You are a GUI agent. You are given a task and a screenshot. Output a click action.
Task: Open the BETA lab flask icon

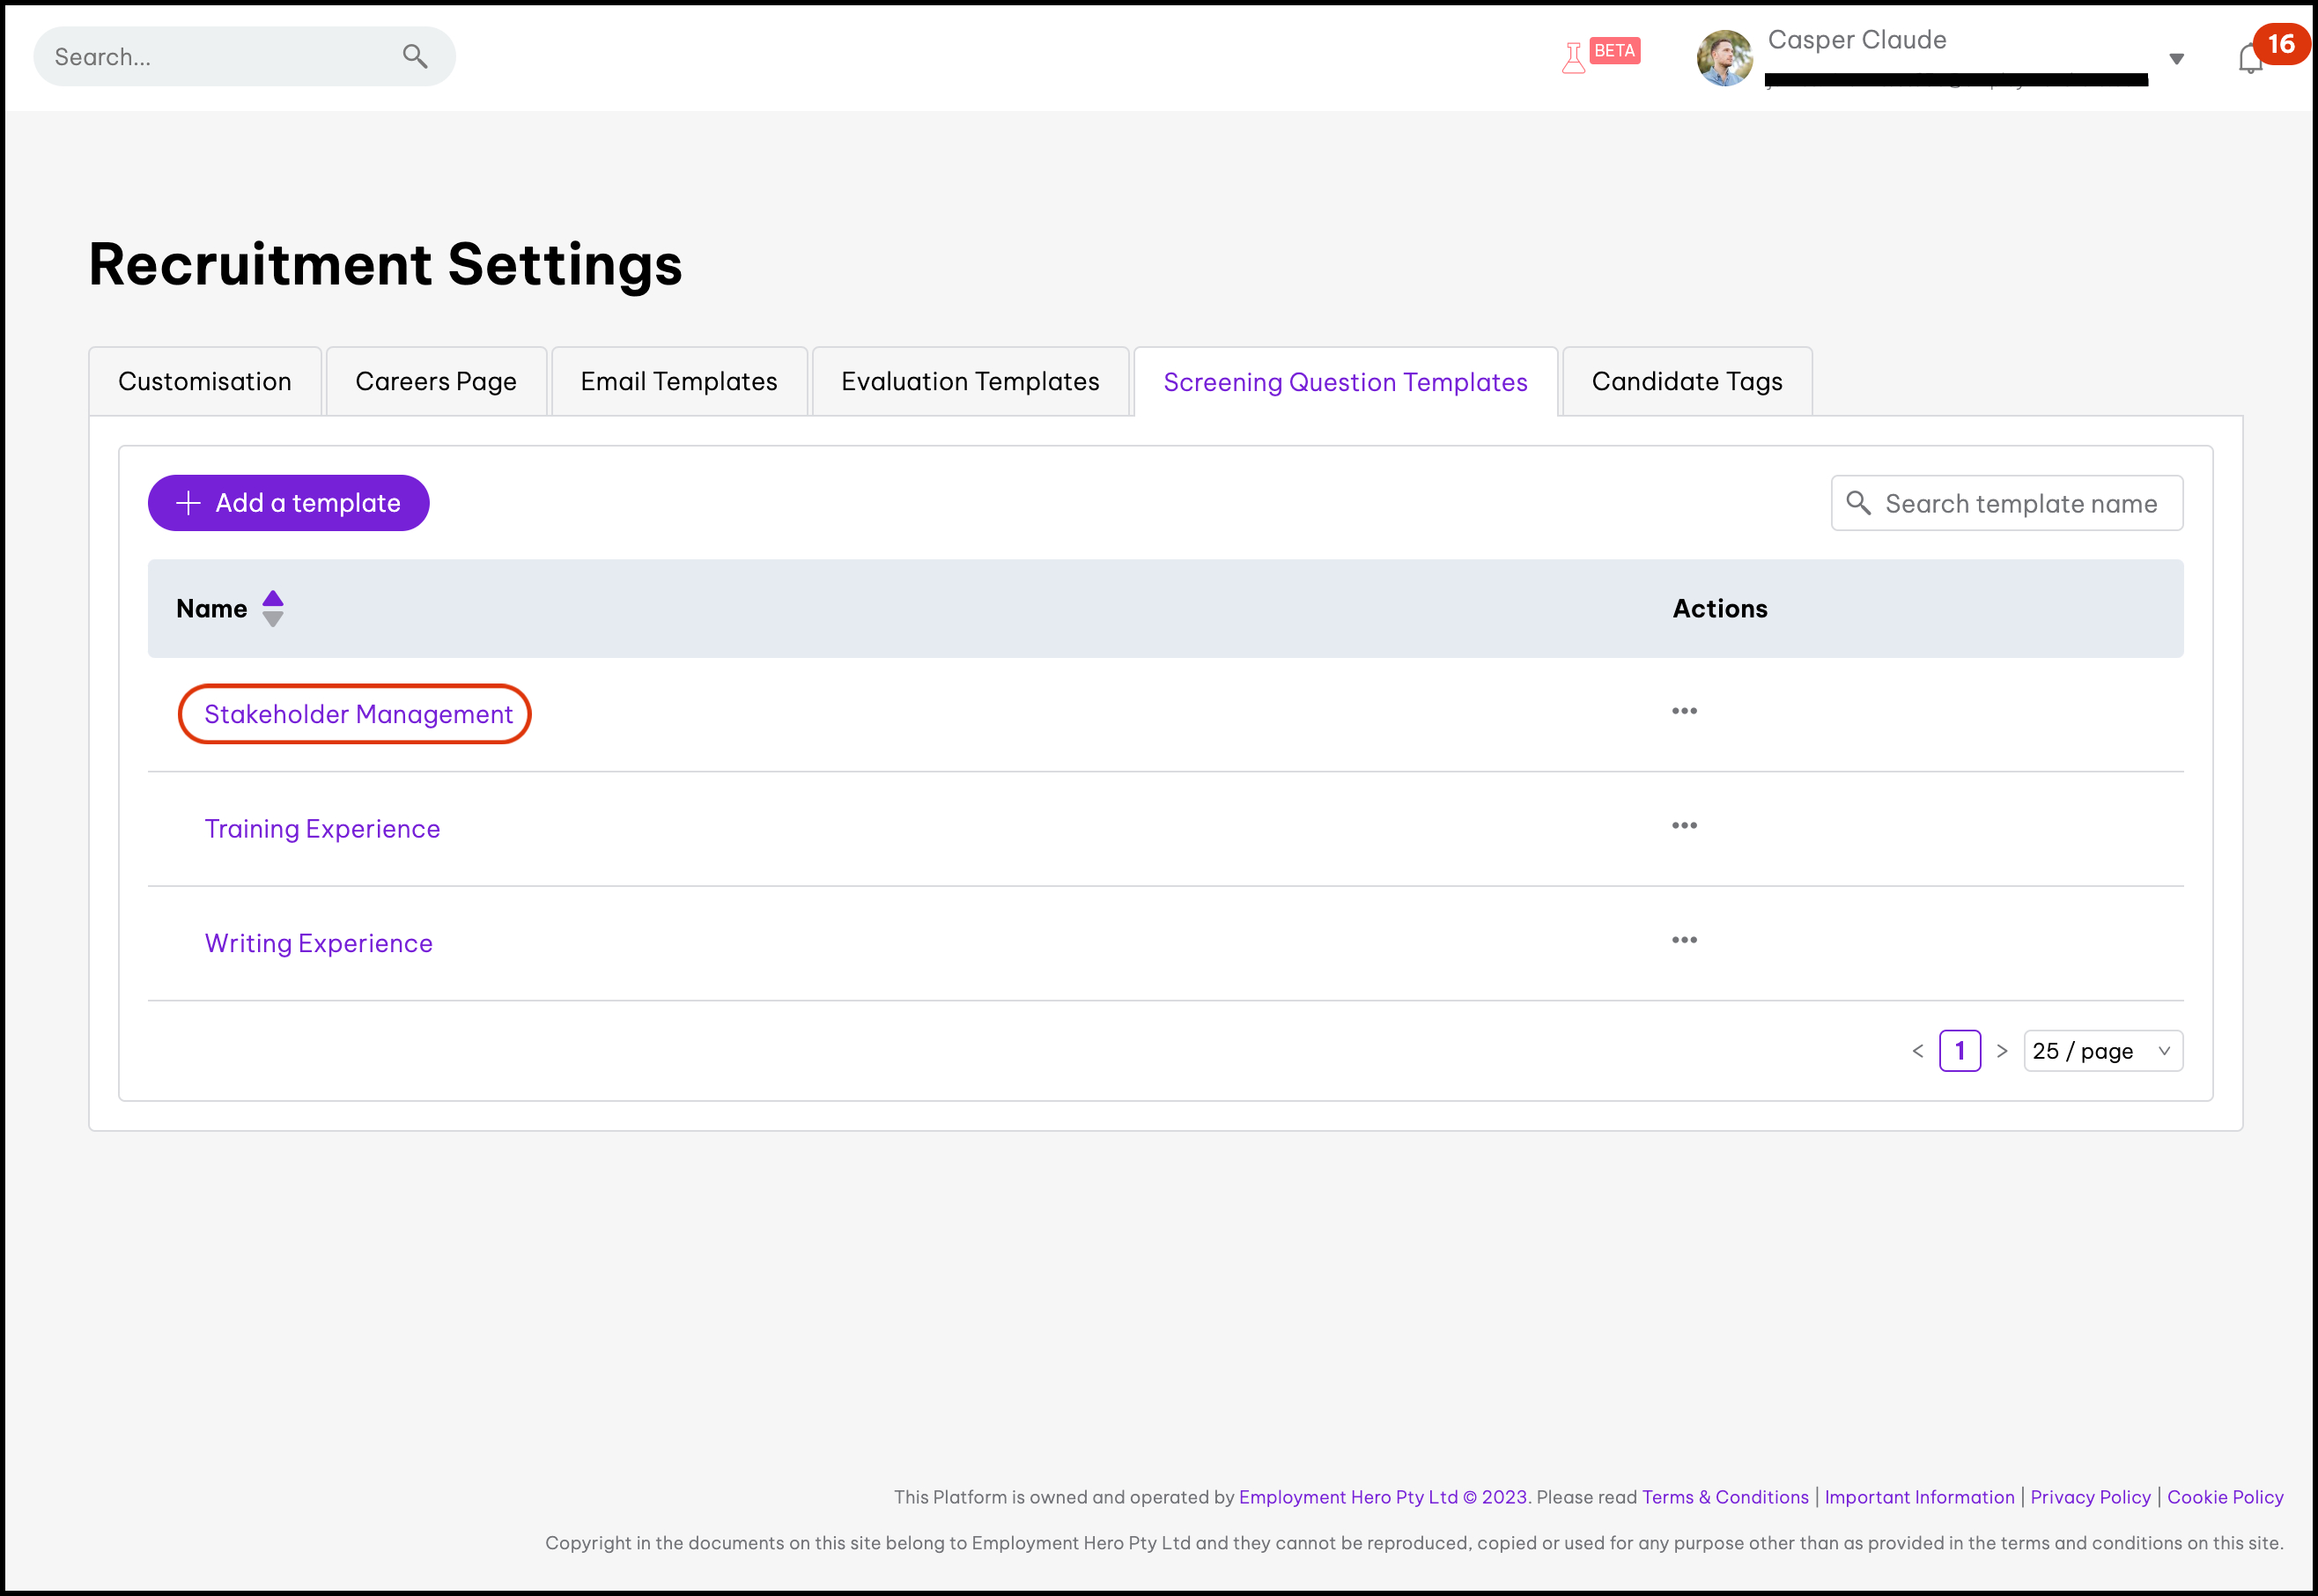click(1574, 57)
